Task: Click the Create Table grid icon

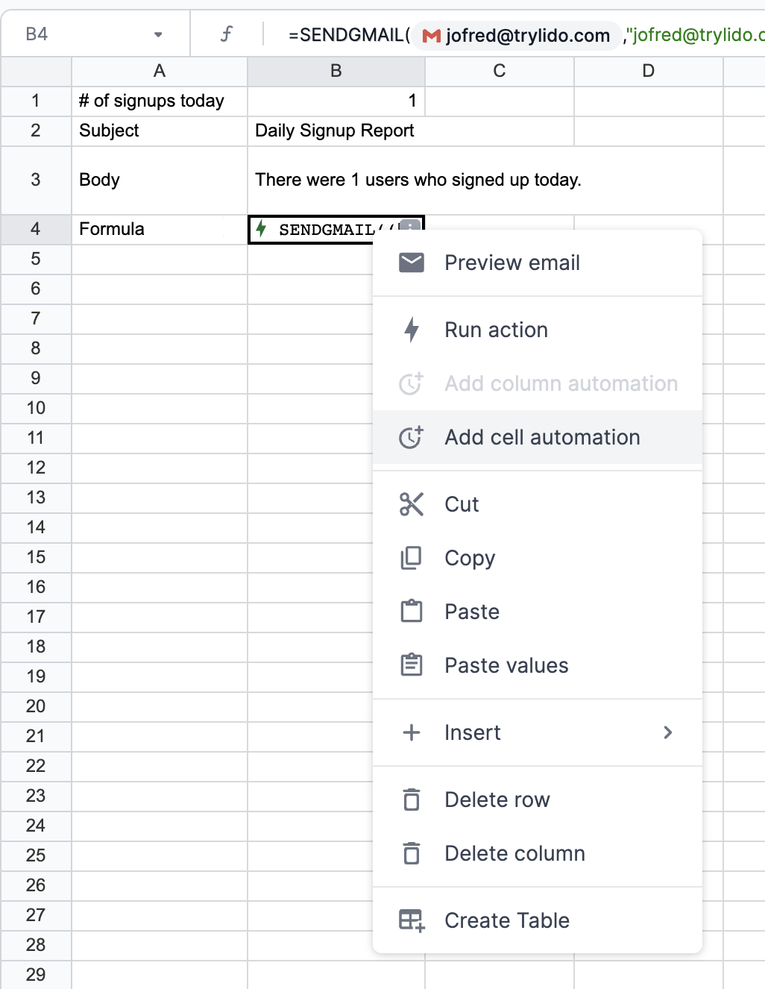Action: [x=412, y=920]
